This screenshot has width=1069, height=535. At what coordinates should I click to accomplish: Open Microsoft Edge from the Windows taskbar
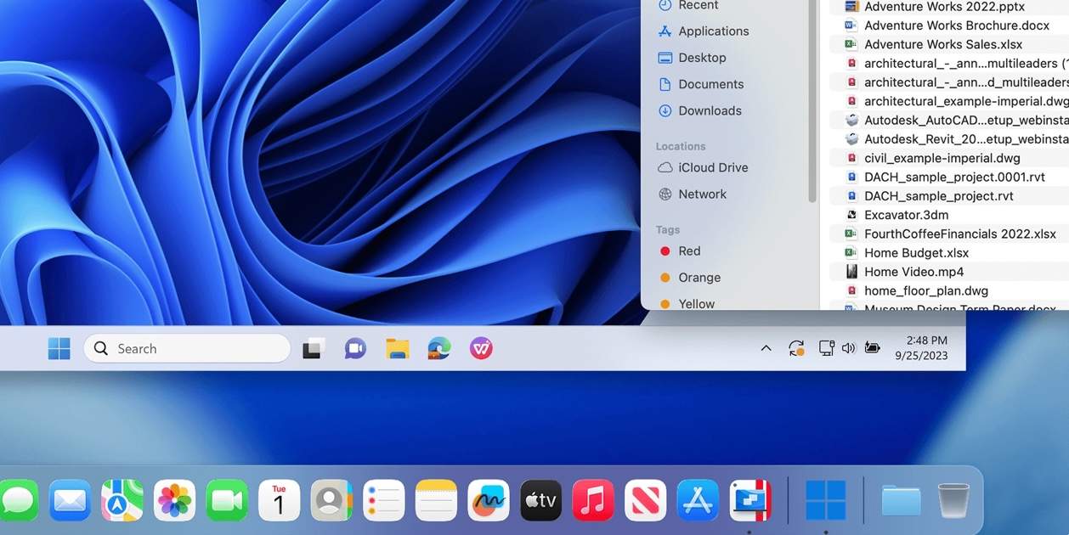point(438,348)
